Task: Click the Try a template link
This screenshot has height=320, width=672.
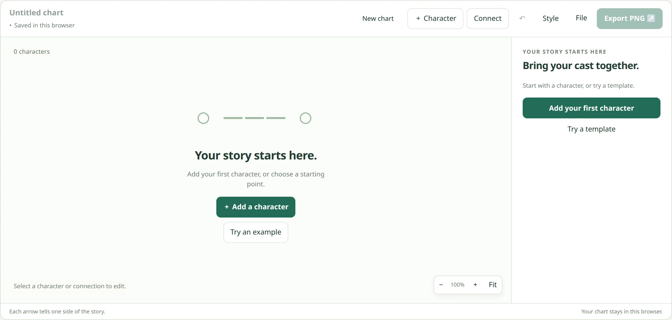Action: pos(591,129)
